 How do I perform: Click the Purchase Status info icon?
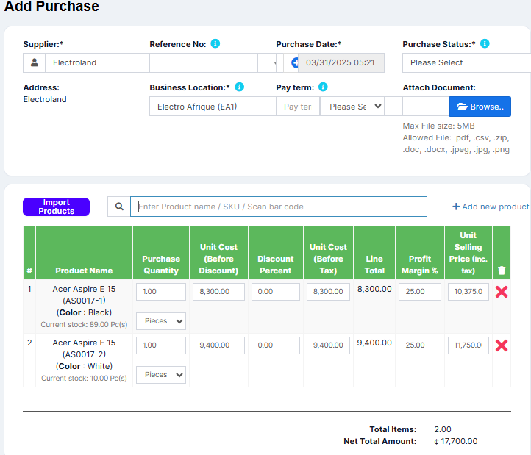485,43
